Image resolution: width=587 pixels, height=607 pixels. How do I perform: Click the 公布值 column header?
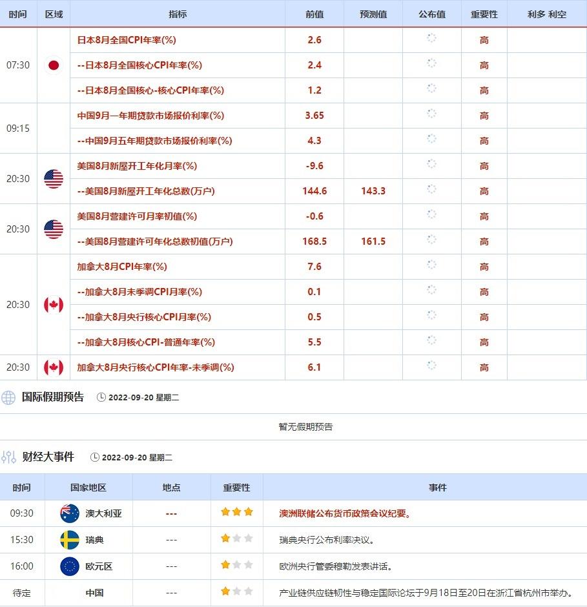431,14
